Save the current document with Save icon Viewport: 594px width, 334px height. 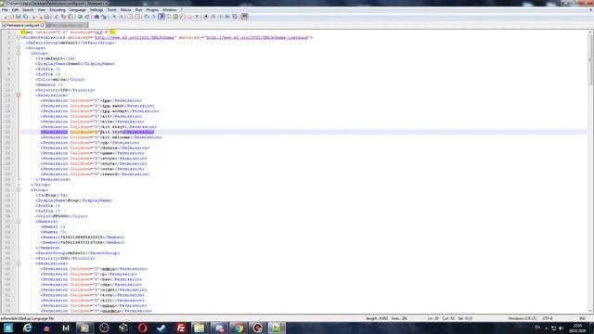pos(19,17)
